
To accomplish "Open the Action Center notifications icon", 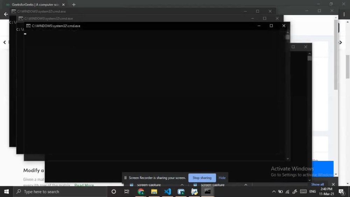I will pos(341,192).
